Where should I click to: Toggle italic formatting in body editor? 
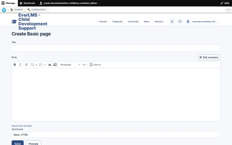point(20,65)
